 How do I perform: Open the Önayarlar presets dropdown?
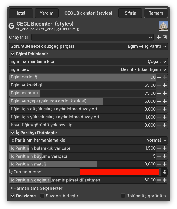point(92,37)
